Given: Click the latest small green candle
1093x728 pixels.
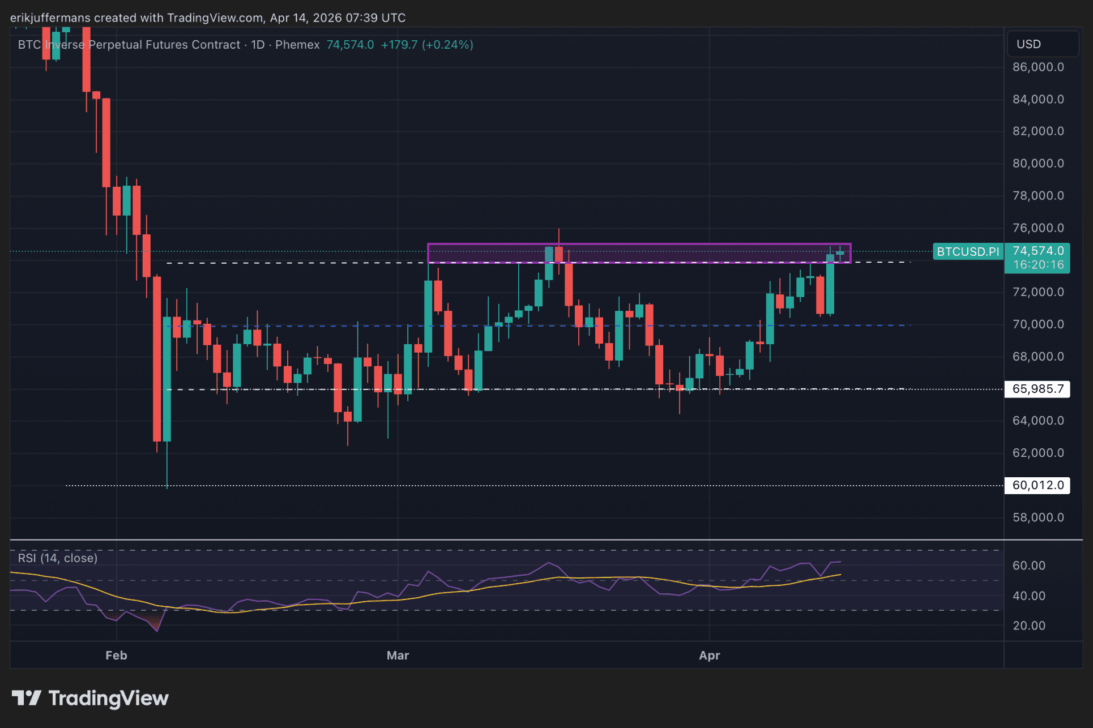Looking at the screenshot, I should click(x=840, y=253).
